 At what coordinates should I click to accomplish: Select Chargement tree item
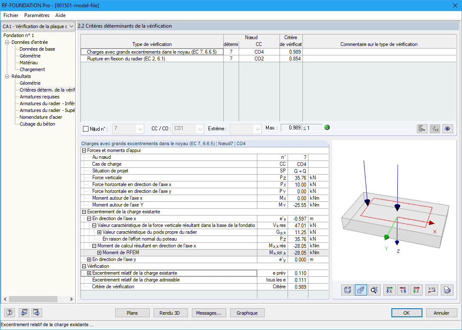pyautogui.click(x=32, y=69)
